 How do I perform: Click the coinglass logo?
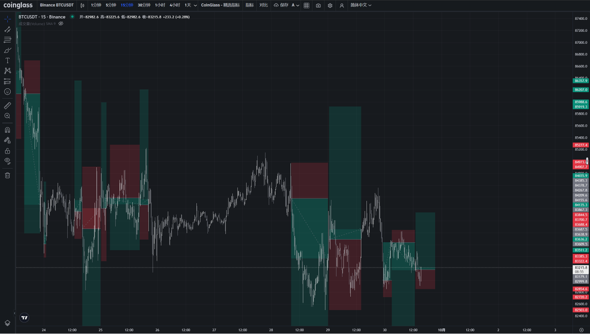pos(19,5)
